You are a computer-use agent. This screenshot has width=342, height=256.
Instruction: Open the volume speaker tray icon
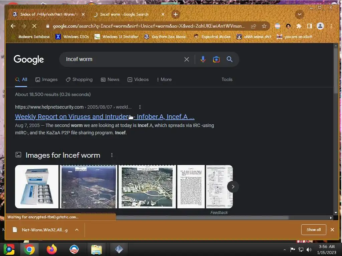[309, 250]
